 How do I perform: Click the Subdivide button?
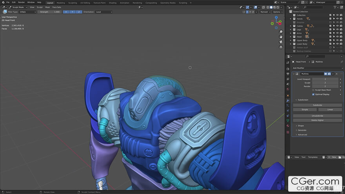point(317,105)
